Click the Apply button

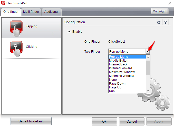[x=159, y=121]
